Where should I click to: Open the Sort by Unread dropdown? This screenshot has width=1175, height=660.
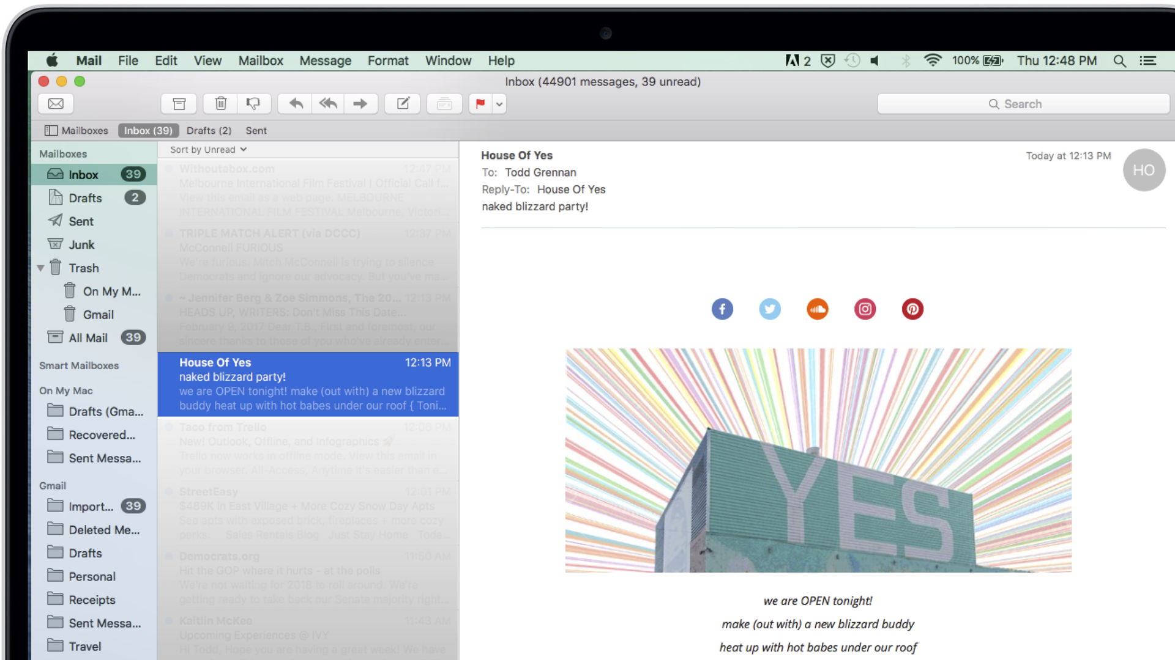tap(208, 150)
